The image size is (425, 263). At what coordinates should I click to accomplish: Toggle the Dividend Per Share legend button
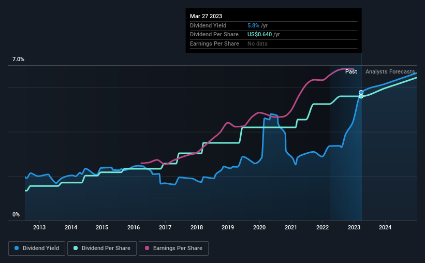(x=102, y=249)
